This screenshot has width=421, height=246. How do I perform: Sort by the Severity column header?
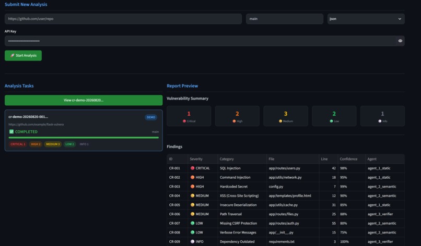pos(203,159)
